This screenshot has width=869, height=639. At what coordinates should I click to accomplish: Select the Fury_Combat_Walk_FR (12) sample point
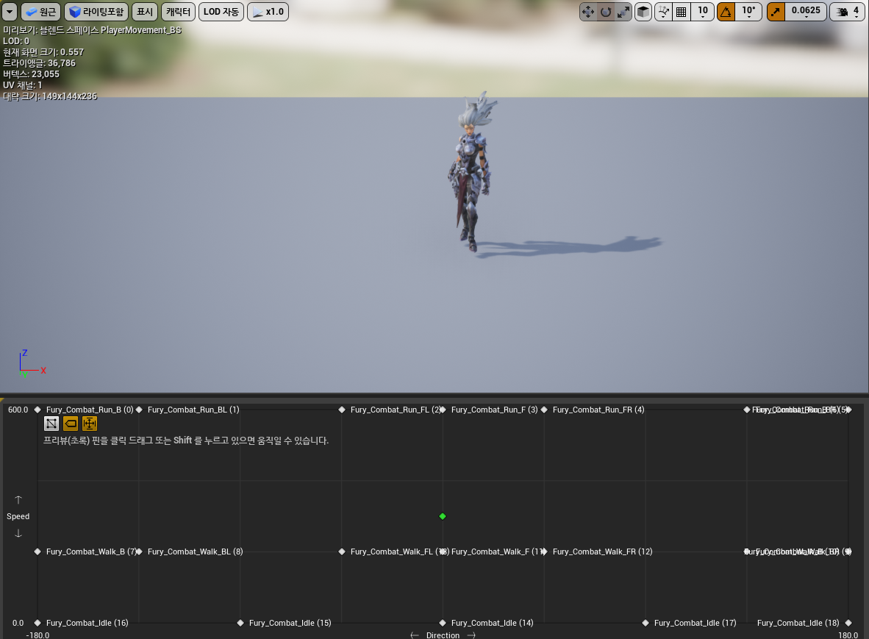[544, 551]
